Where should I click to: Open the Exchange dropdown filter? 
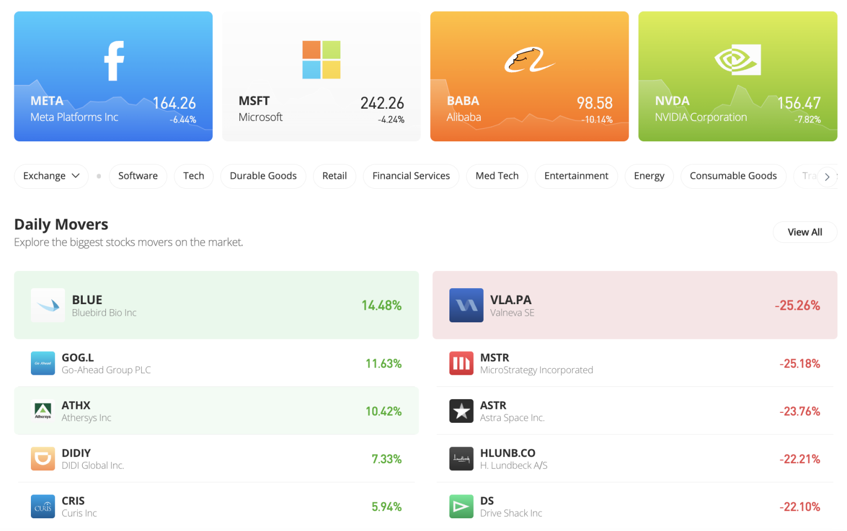coord(51,176)
